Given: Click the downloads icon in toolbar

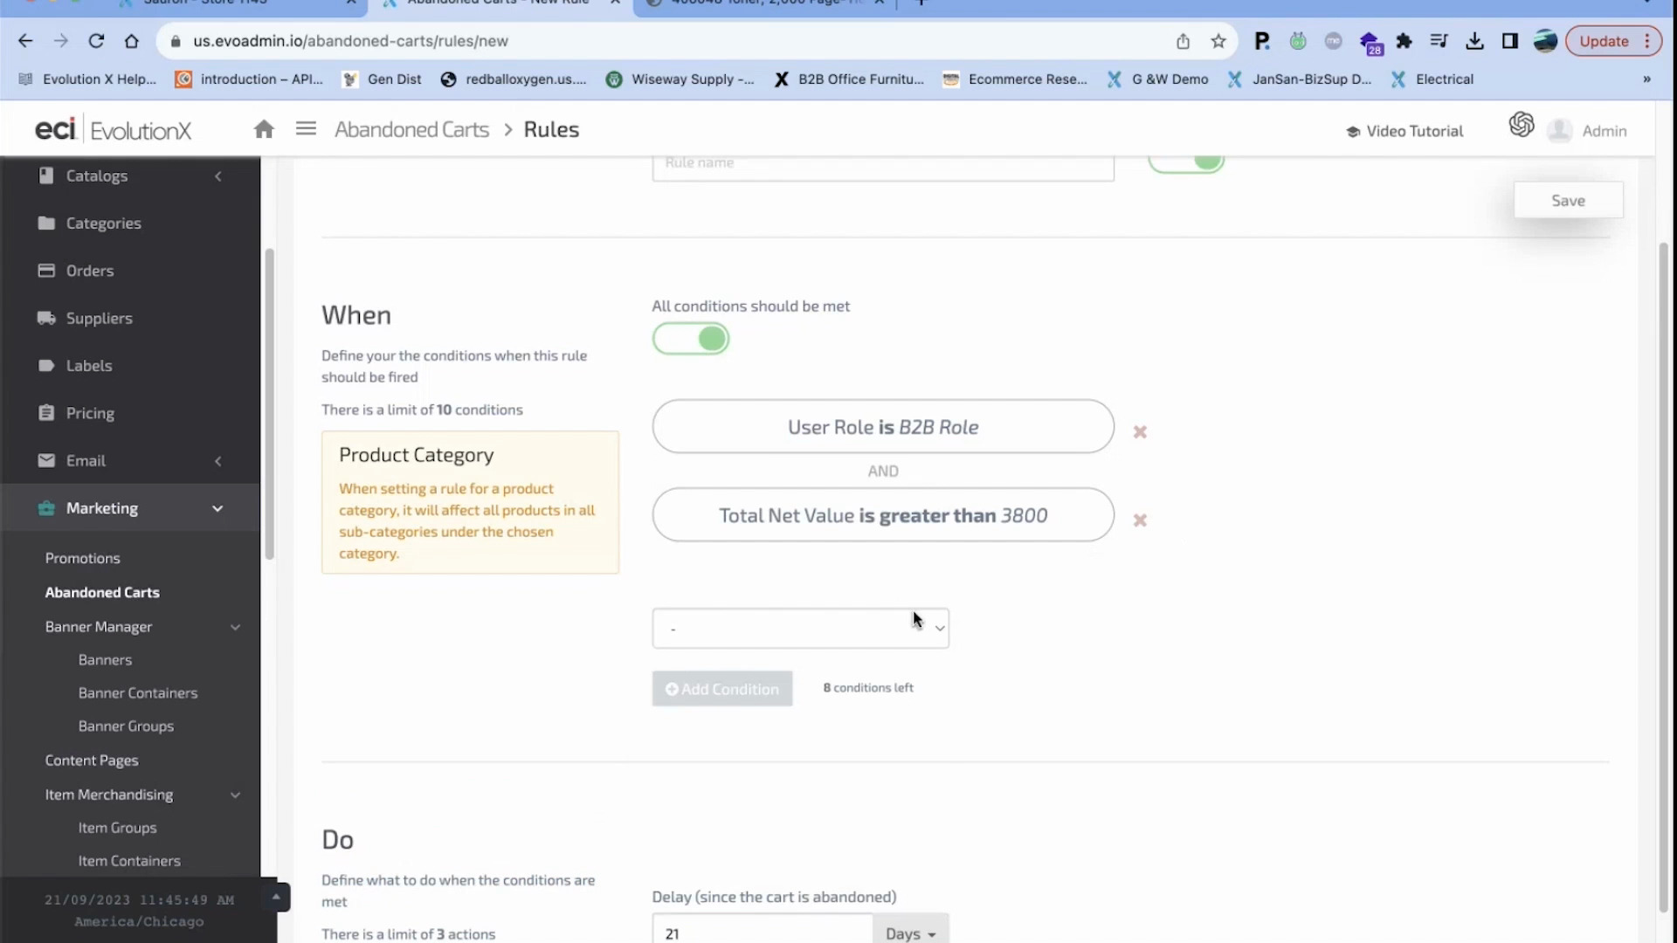Looking at the screenshot, I should tap(1474, 41).
